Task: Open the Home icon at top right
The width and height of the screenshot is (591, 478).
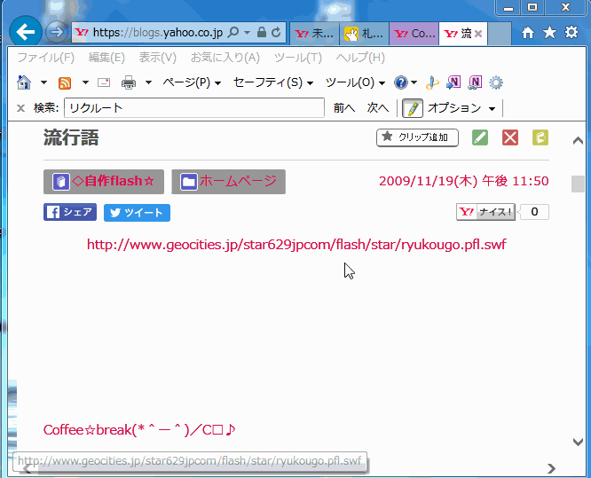Action: click(x=528, y=33)
